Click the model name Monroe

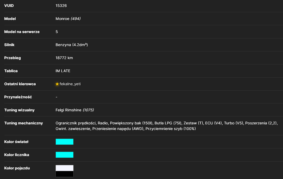(x=63, y=19)
